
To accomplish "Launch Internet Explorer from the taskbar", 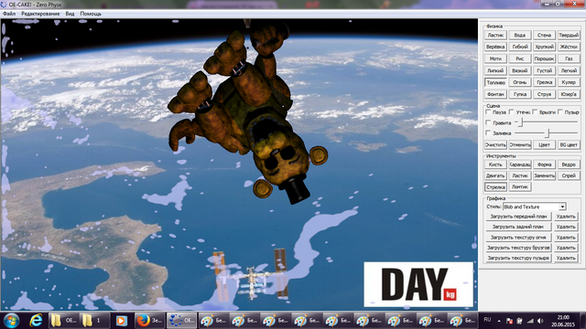I will [x=36, y=321].
